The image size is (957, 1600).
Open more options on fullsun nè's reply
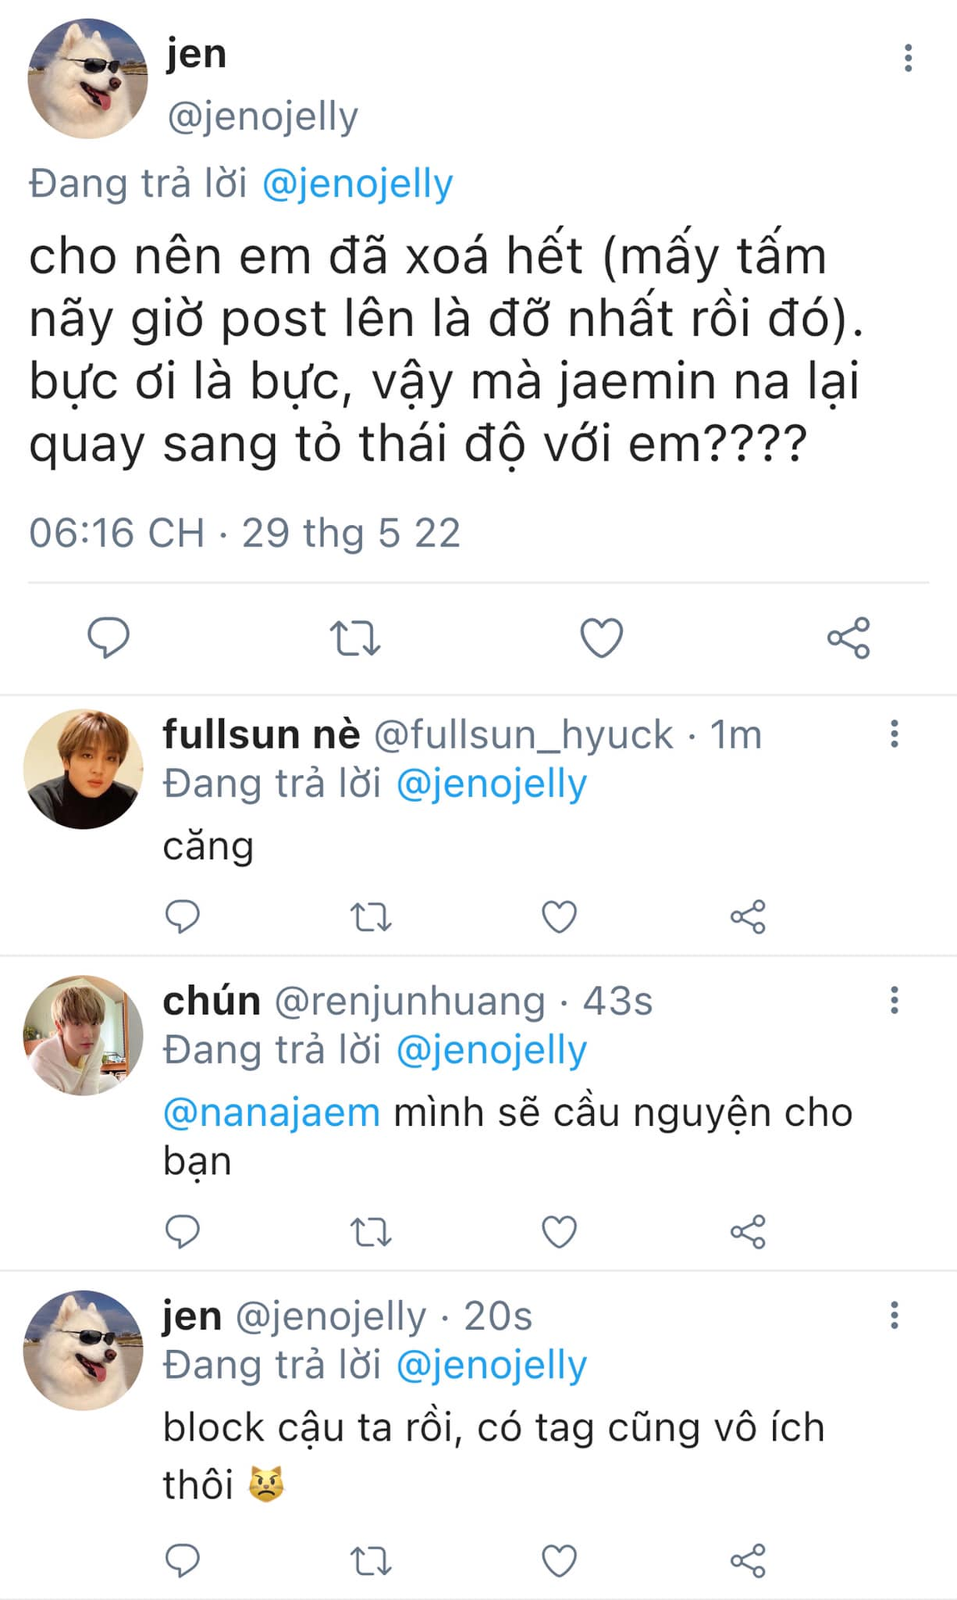895,733
